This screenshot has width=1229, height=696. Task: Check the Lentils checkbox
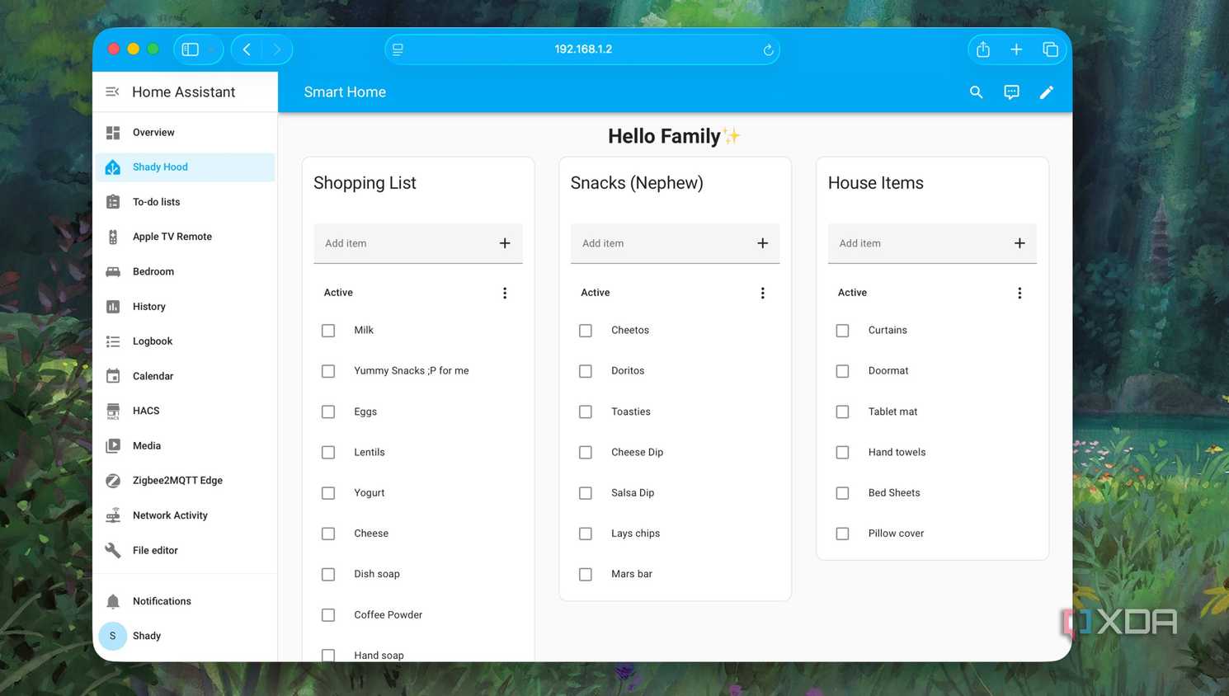pos(328,452)
